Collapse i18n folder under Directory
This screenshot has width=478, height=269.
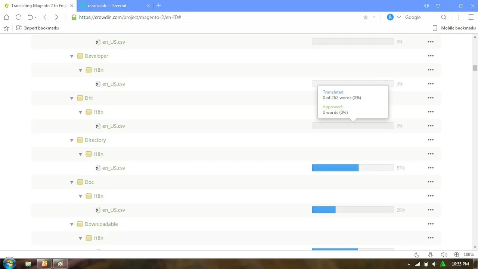pos(80,154)
